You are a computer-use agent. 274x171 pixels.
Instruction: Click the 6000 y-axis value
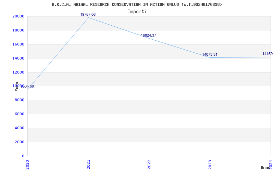(19, 114)
